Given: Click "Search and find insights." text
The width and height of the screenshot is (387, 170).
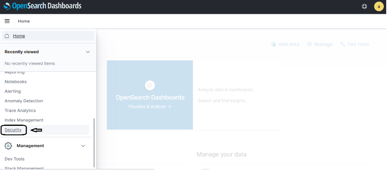Looking at the screenshot, I should (222, 101).
